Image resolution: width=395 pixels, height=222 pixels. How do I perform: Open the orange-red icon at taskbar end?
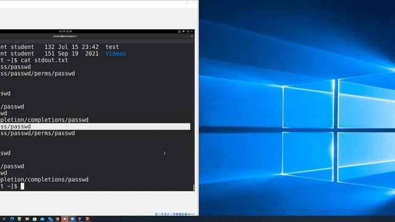[x=88, y=219]
